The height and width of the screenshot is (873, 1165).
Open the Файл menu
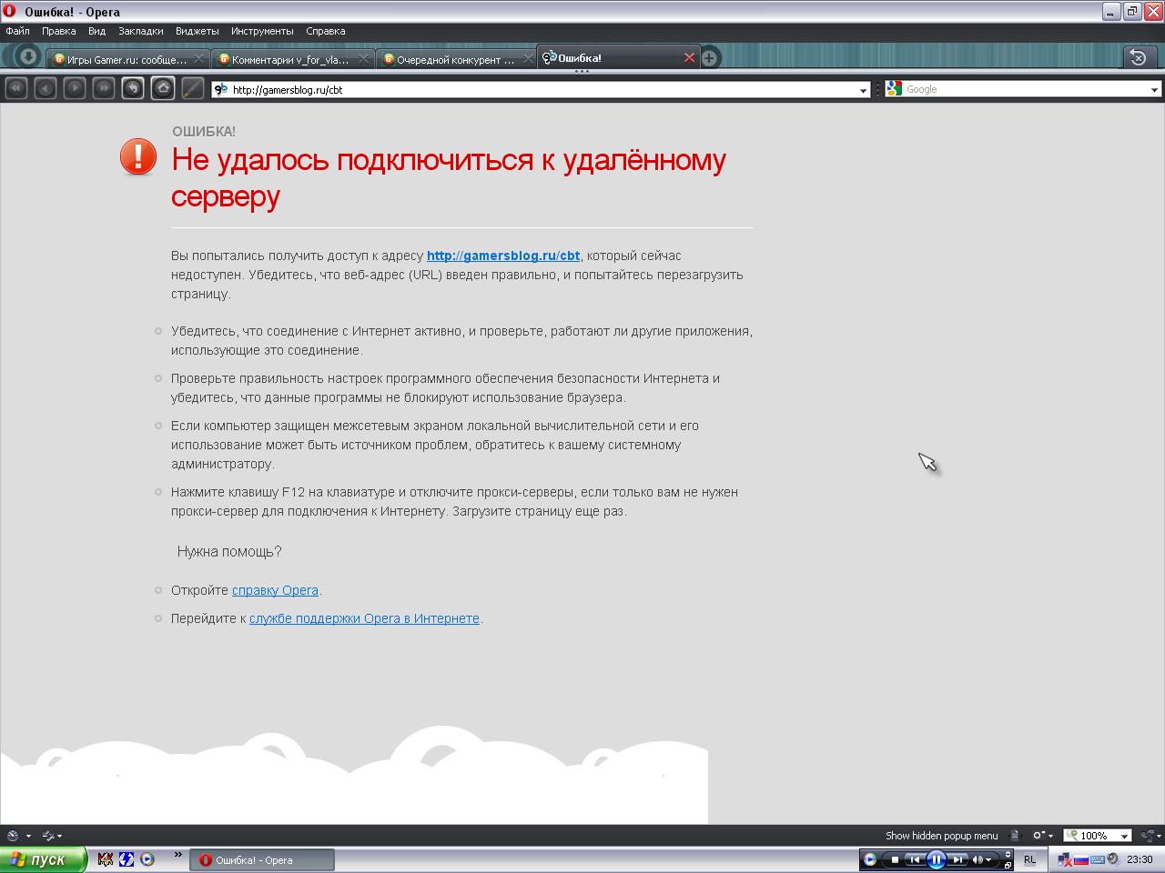tap(17, 31)
